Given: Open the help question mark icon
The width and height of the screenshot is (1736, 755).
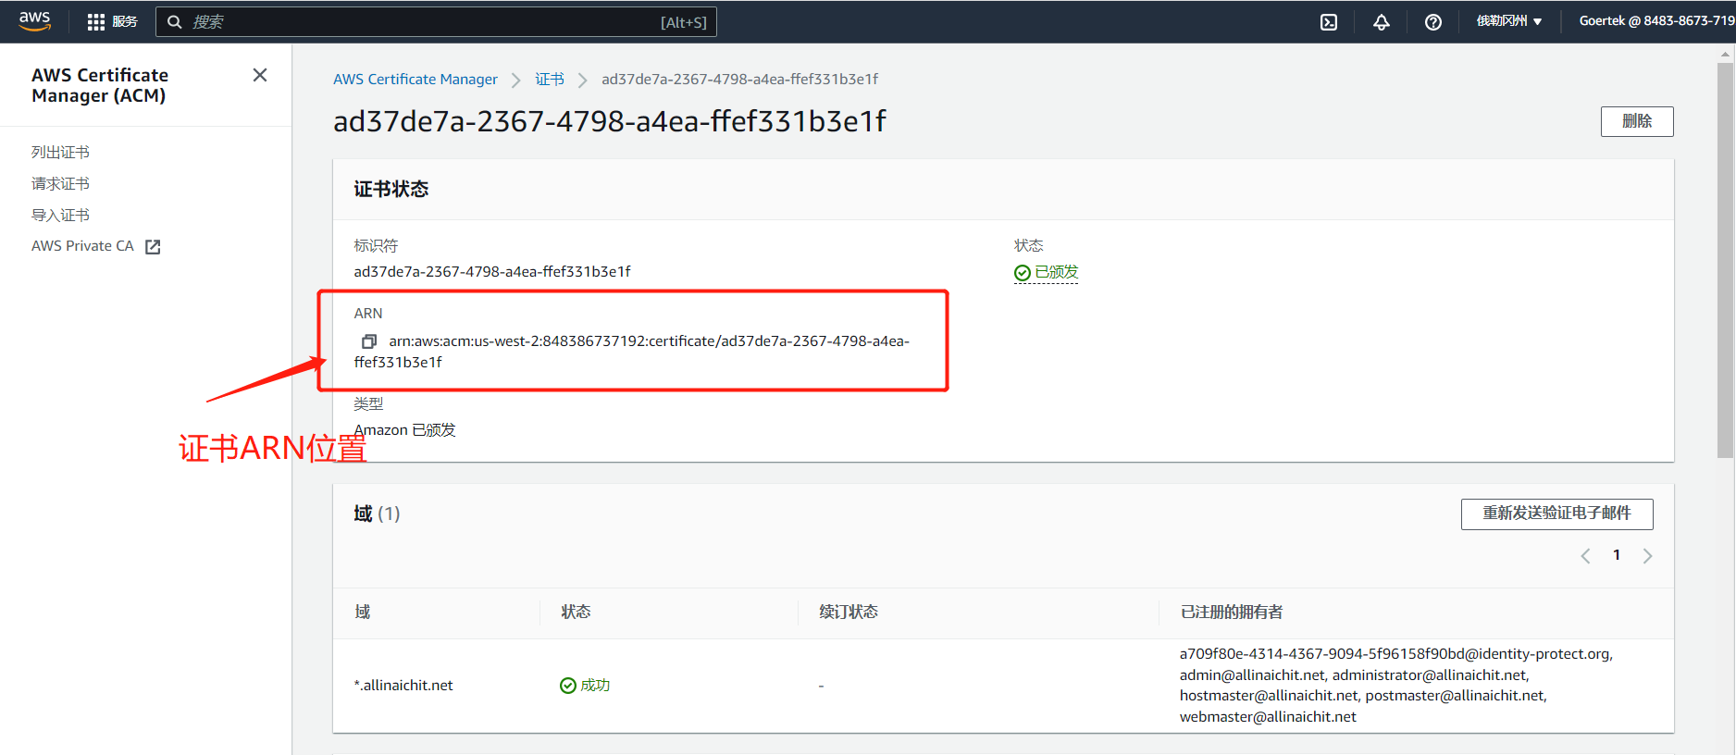Looking at the screenshot, I should click(1432, 22).
